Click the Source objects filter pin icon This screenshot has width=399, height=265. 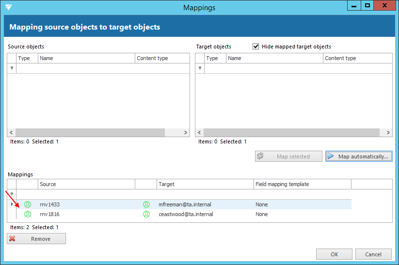(12, 68)
